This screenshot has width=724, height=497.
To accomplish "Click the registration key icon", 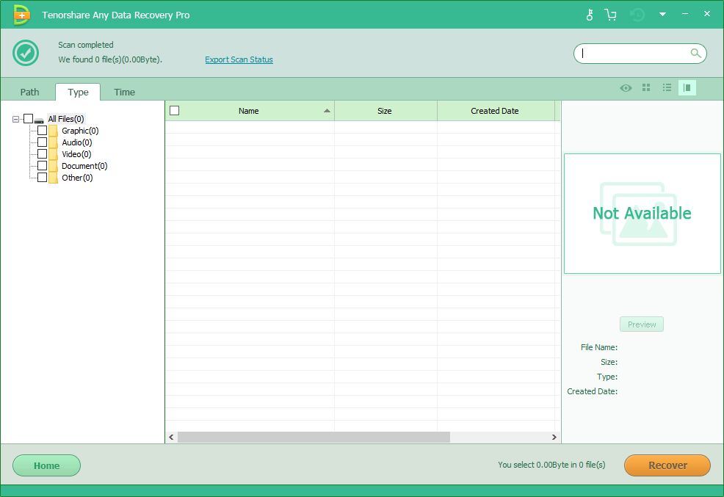I will tap(590, 14).
